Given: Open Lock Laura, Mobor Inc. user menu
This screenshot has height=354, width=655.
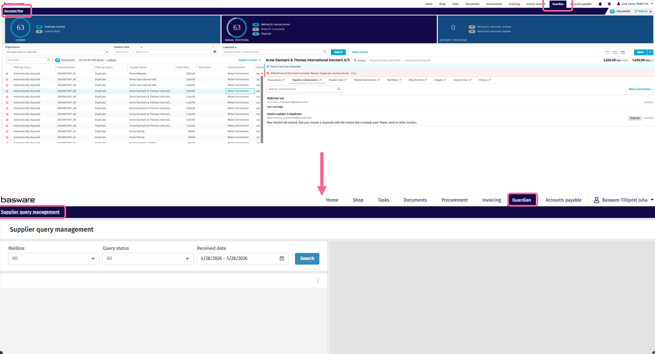Looking at the screenshot, I should pos(636,4).
